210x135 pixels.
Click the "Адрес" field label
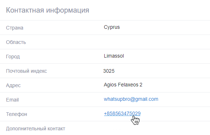point(13,85)
